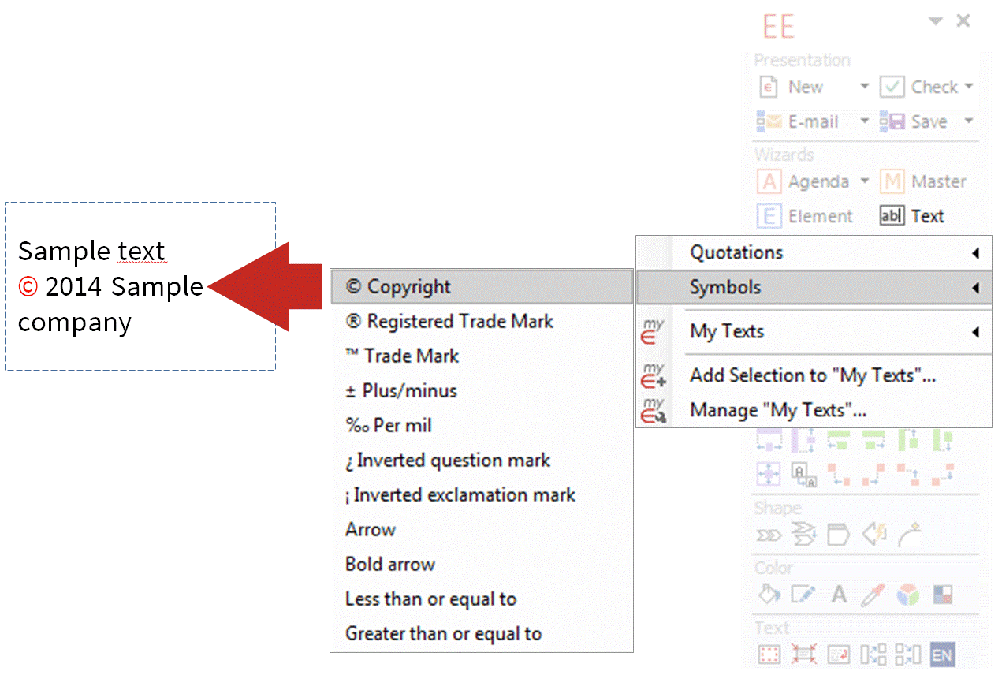Insert the ± Plus/minus symbol
This screenshot has width=1002, height=675.
pyautogui.click(x=482, y=391)
